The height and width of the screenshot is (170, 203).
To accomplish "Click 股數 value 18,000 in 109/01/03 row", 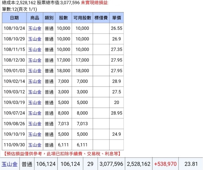I will coord(63,71).
